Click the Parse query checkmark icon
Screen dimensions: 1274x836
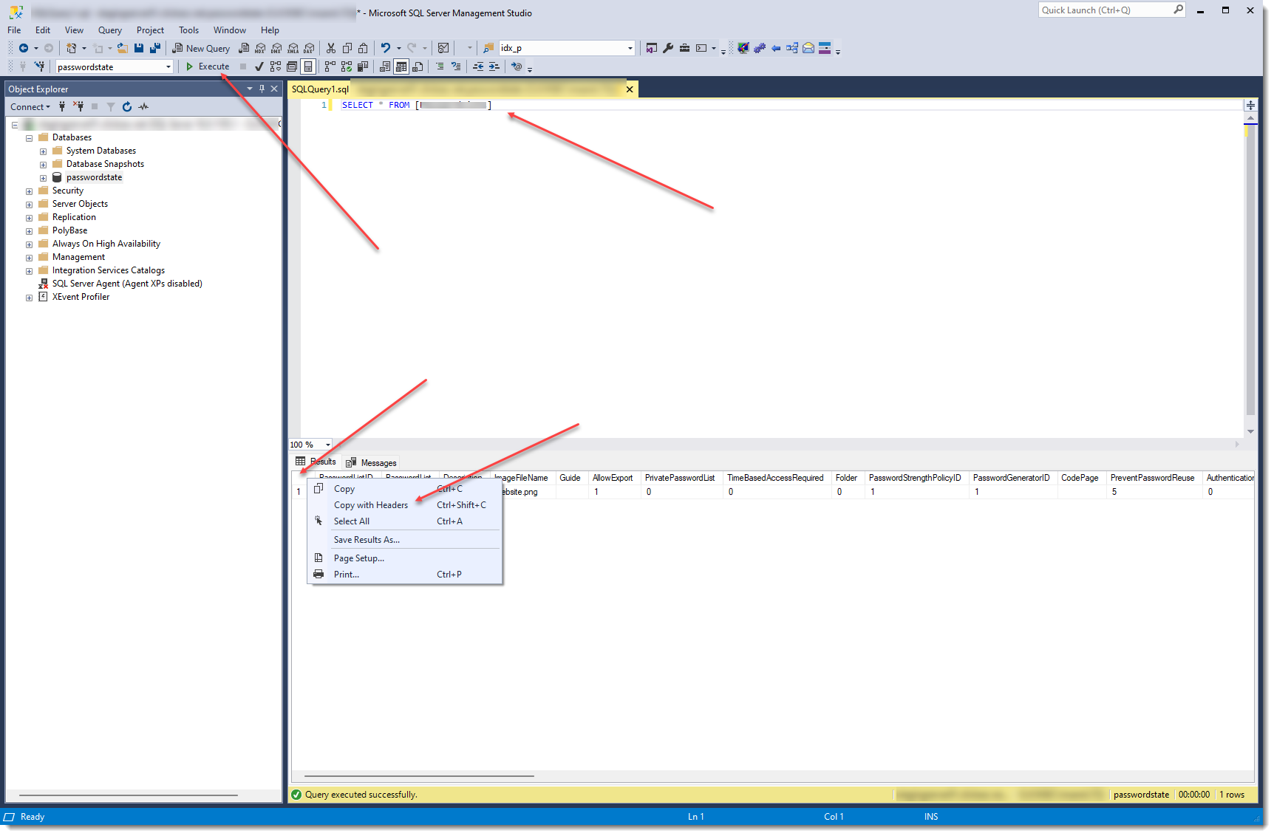pos(259,66)
